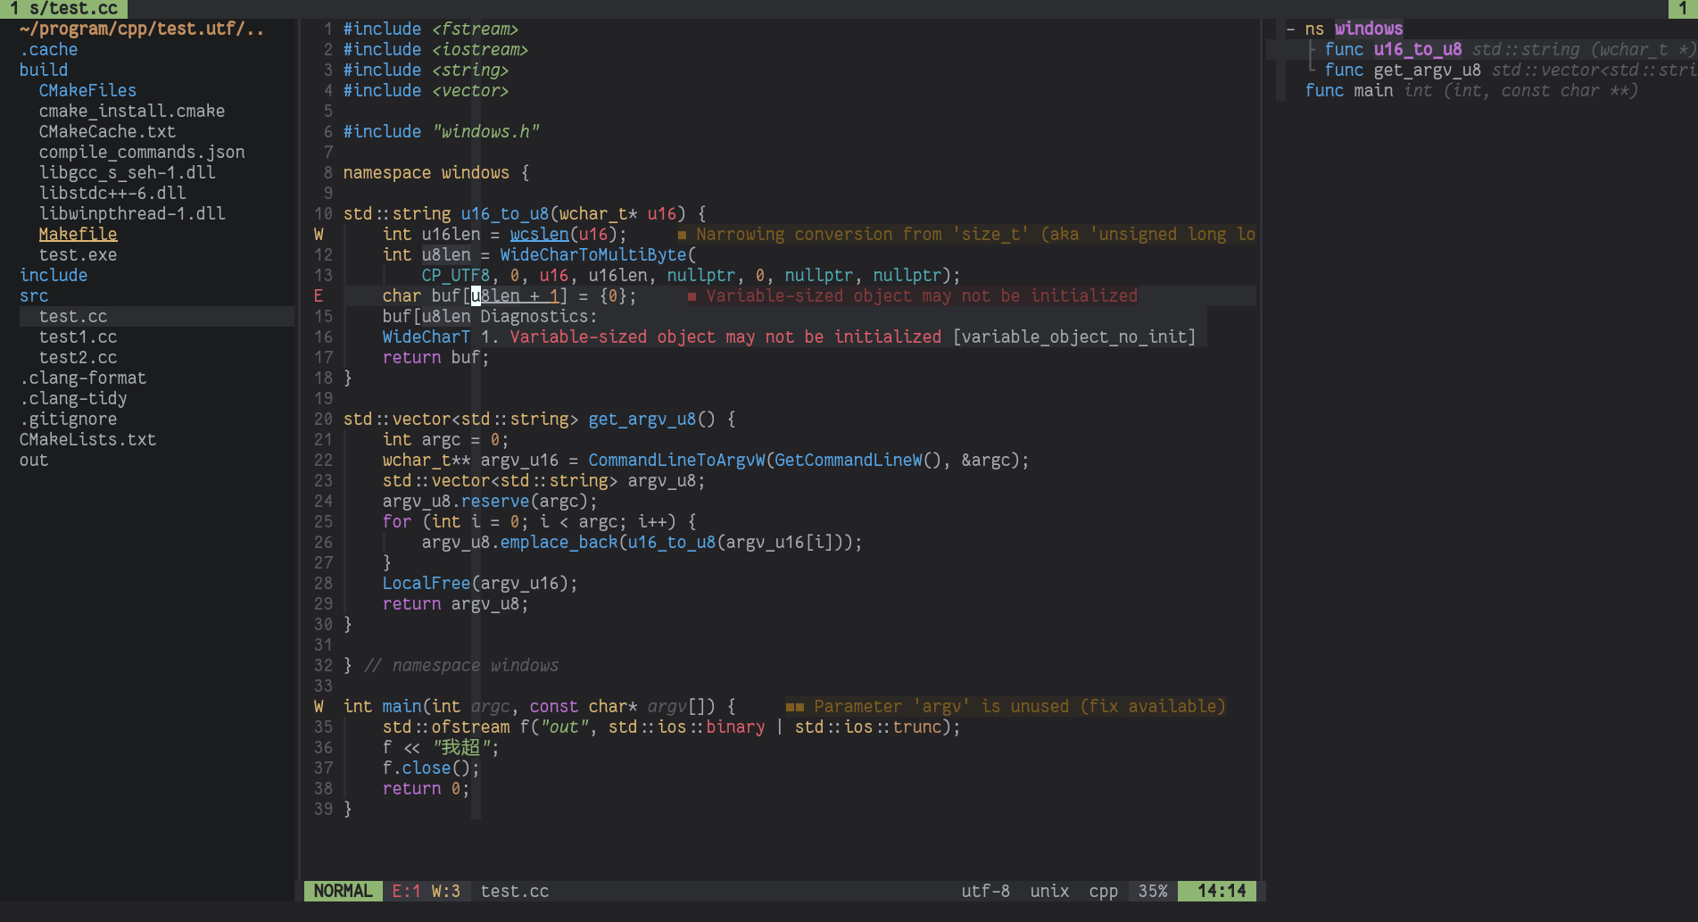Click the 35% scroll position indicator
The image size is (1698, 922).
1152,891
